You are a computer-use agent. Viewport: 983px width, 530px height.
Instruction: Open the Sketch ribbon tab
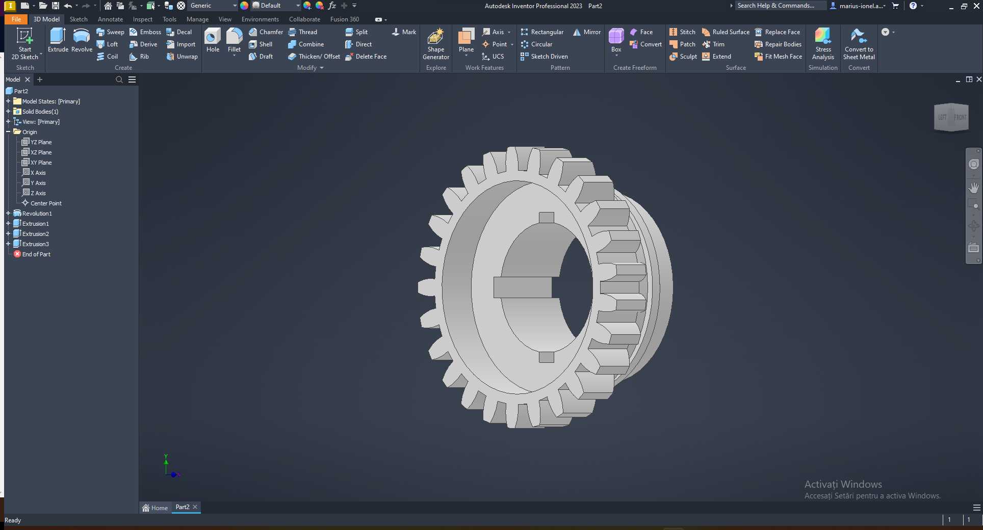[x=79, y=19]
